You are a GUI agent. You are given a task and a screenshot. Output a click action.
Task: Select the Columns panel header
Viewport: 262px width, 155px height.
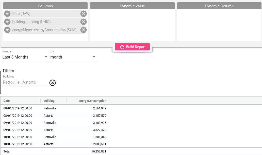[x=45, y=6]
